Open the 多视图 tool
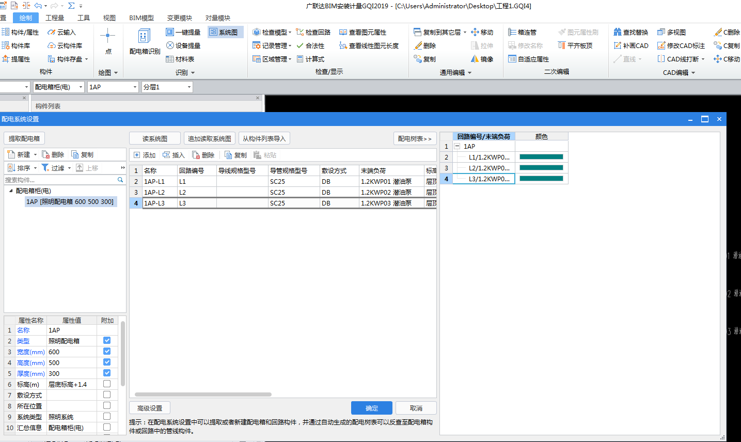Screen dimensions: 741x442 671,32
